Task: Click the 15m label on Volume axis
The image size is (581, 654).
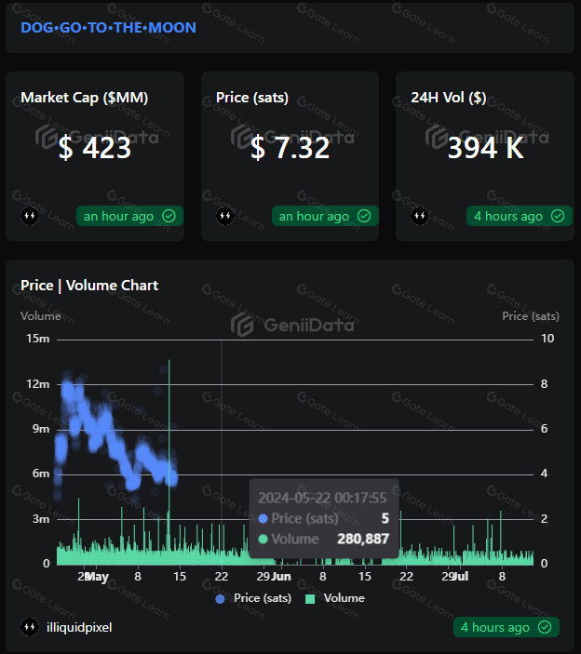Action: pyautogui.click(x=37, y=339)
